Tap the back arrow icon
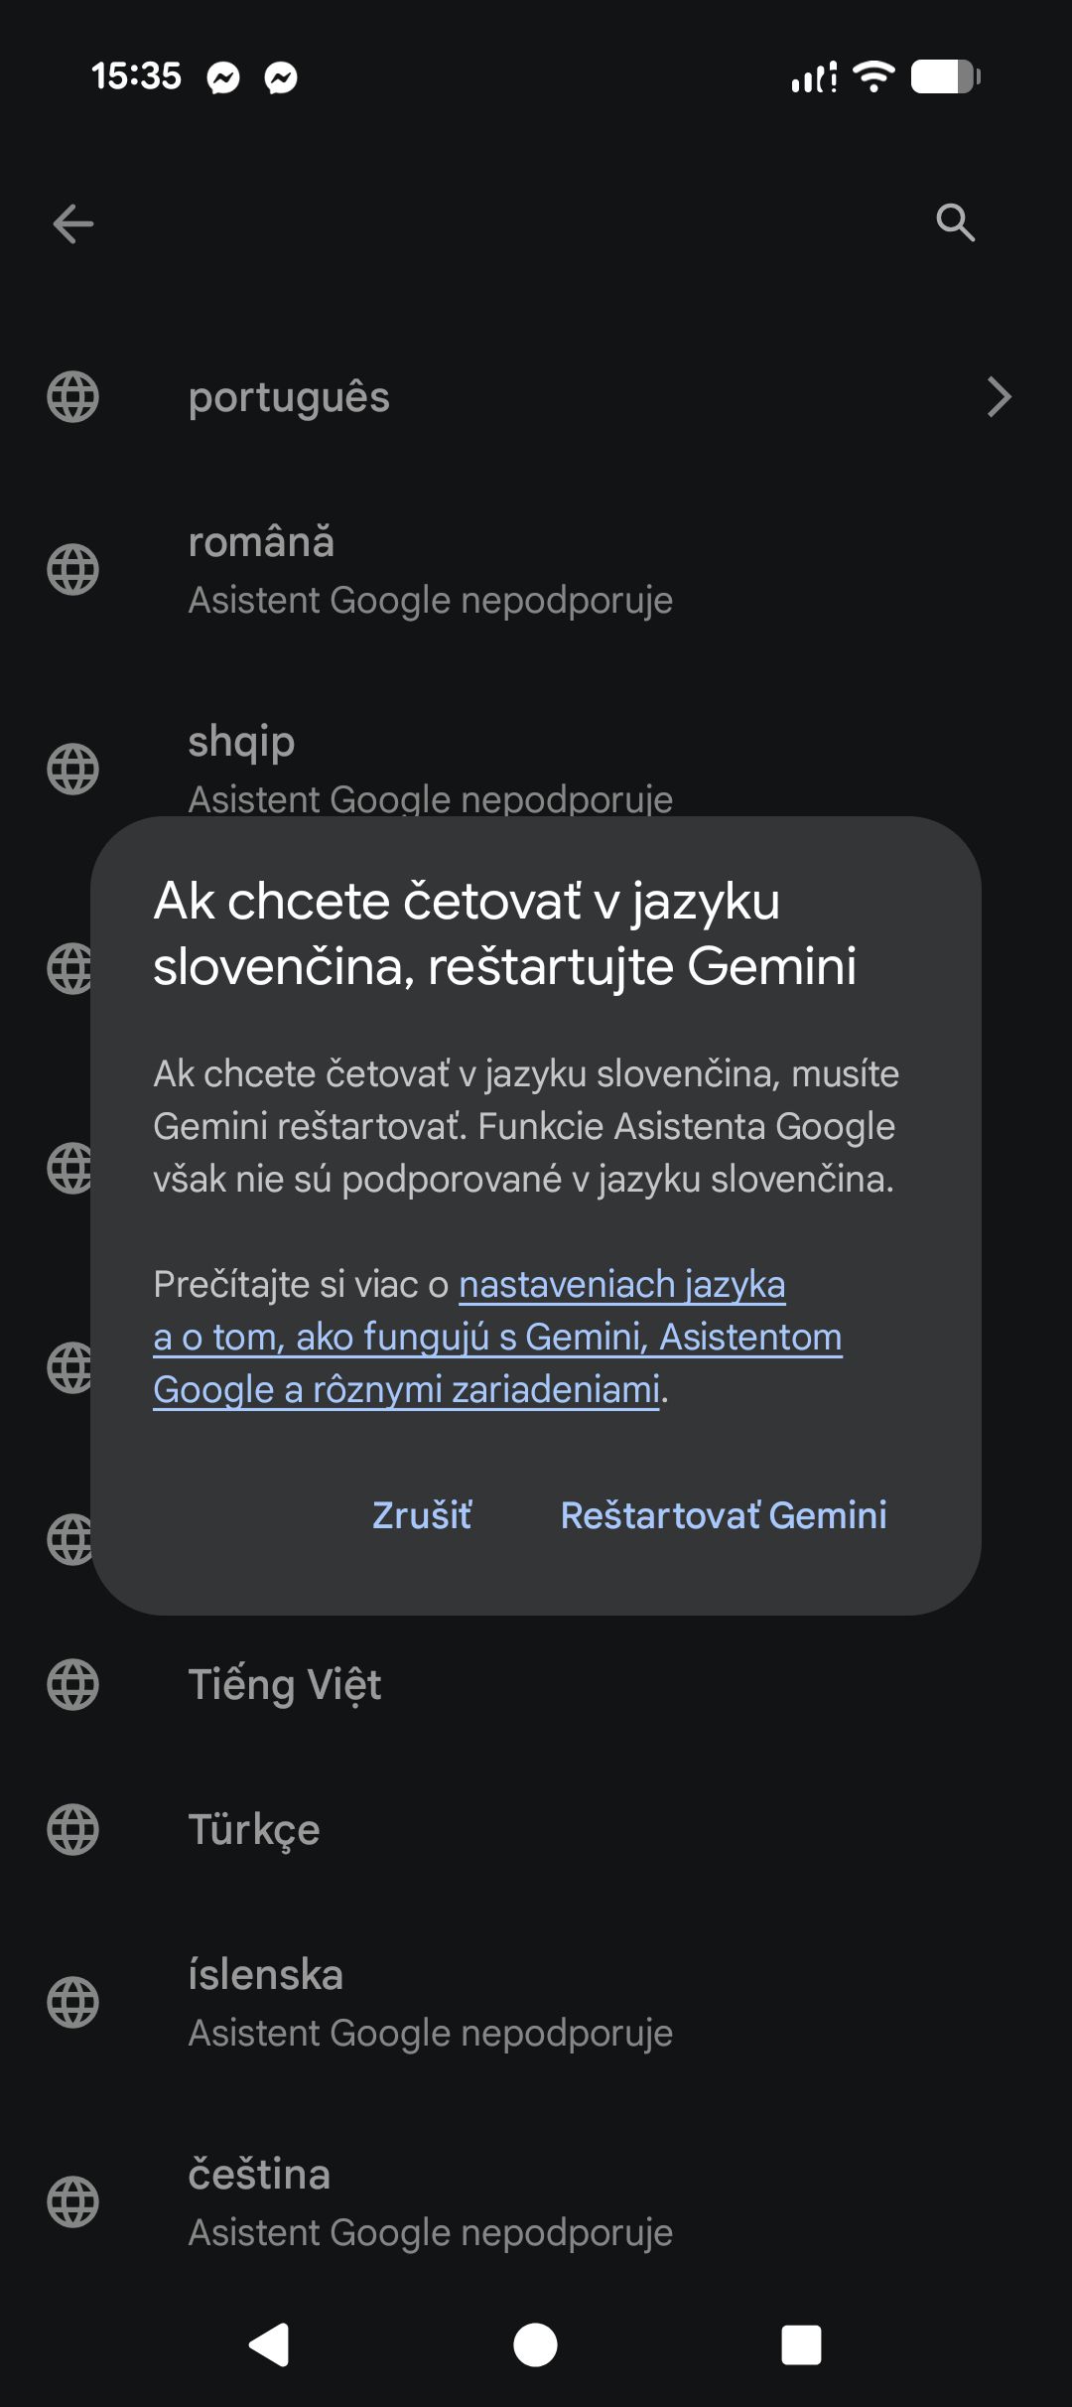 73,223
